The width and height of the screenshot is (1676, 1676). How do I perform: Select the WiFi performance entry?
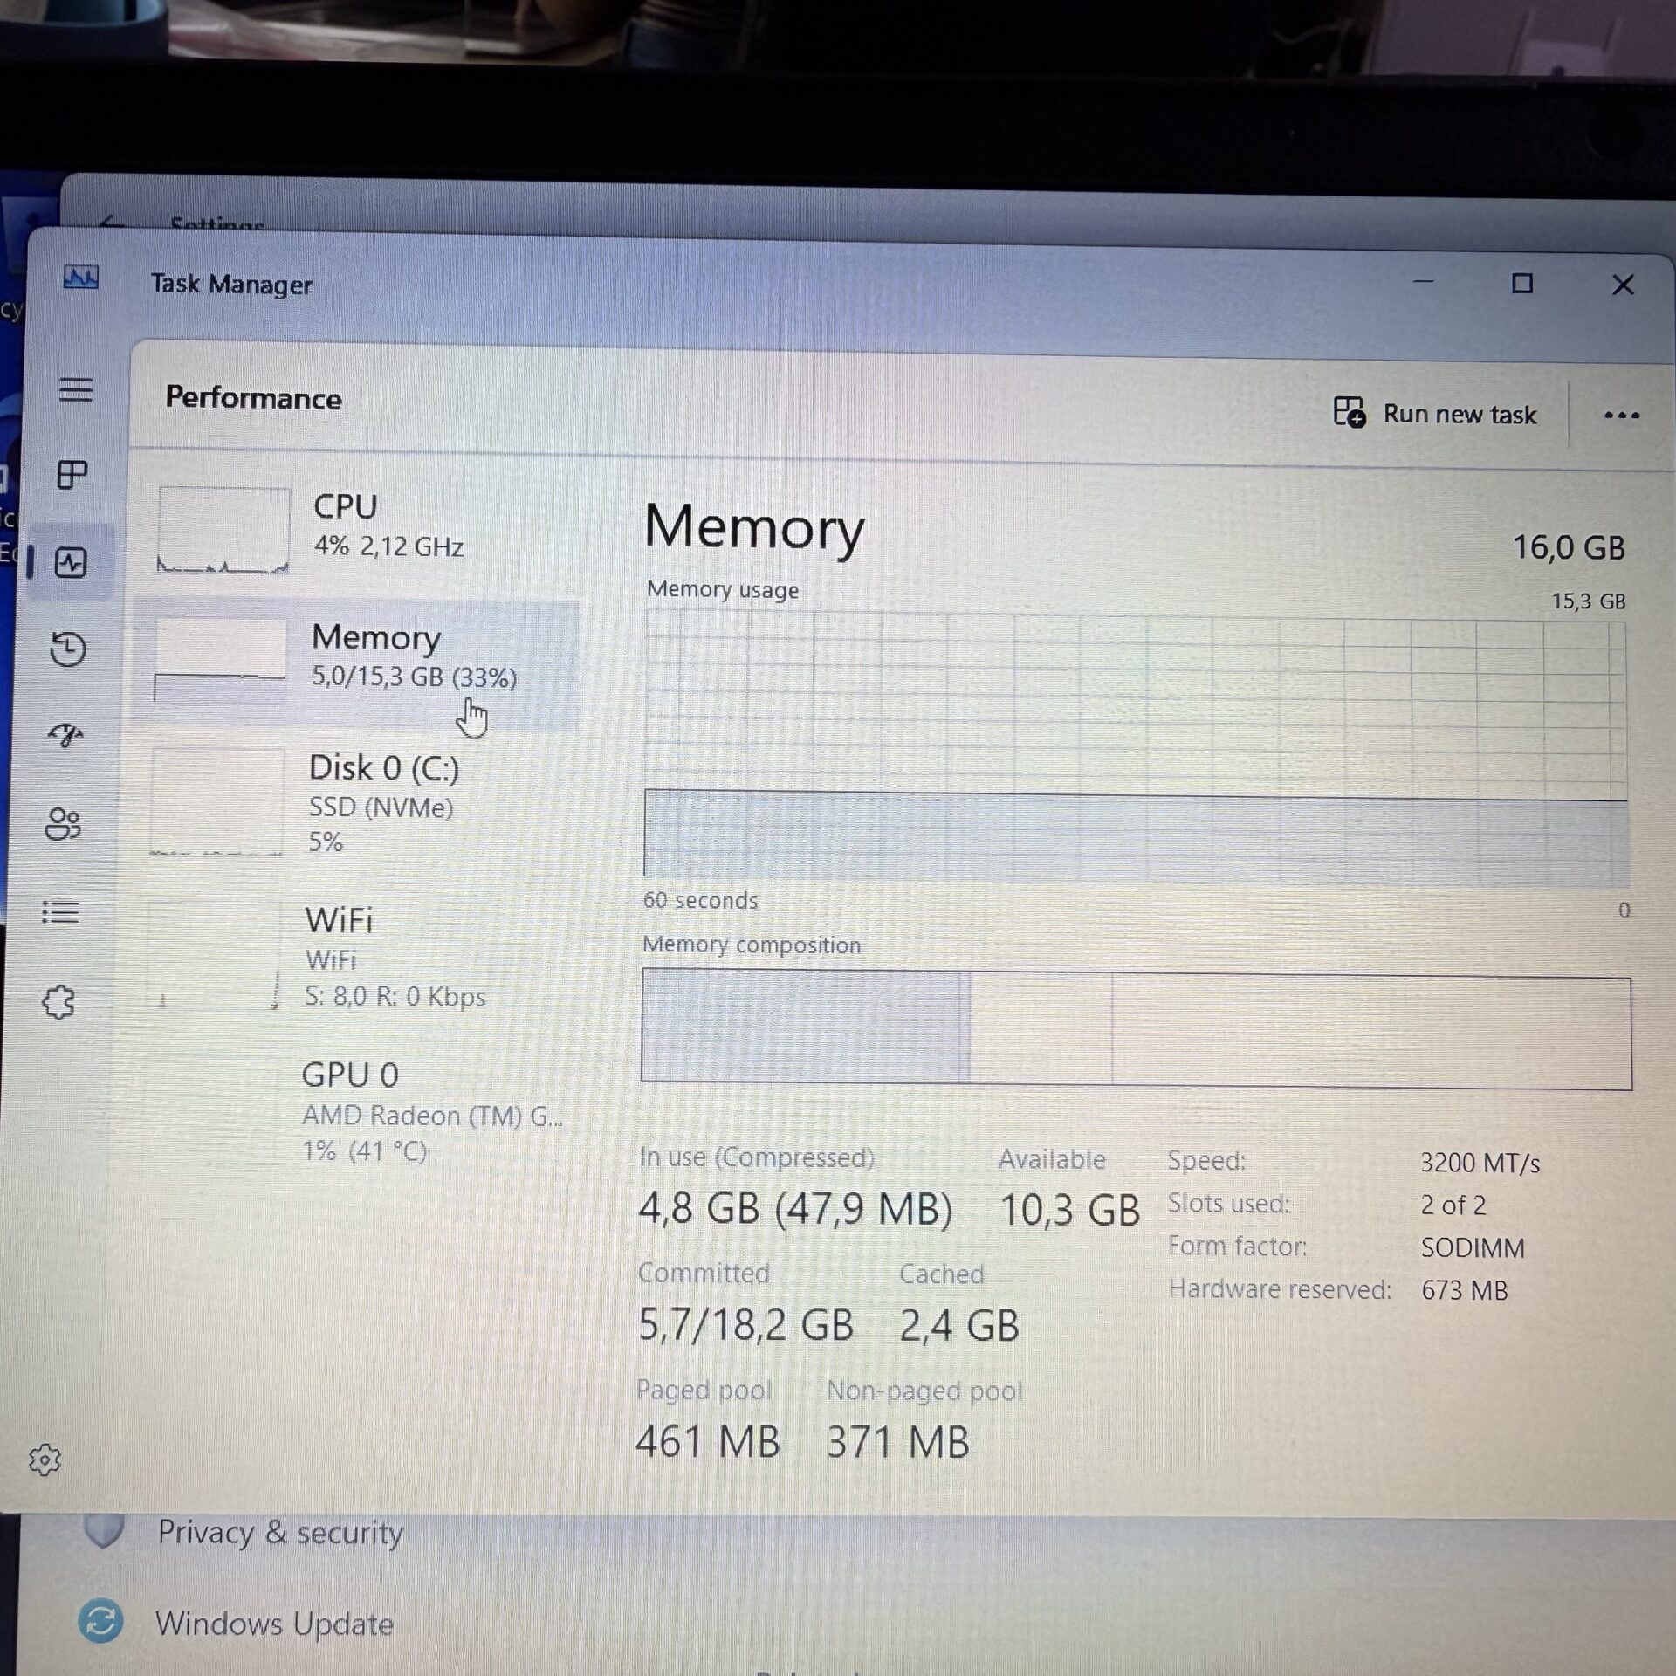point(358,958)
